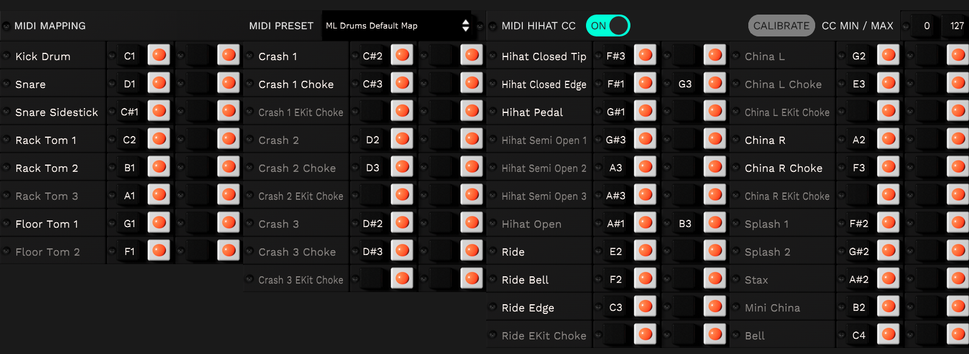The width and height of the screenshot is (969, 354).
Task: Toggle the MIDI Hihat CC switch off
Action: pos(608,26)
